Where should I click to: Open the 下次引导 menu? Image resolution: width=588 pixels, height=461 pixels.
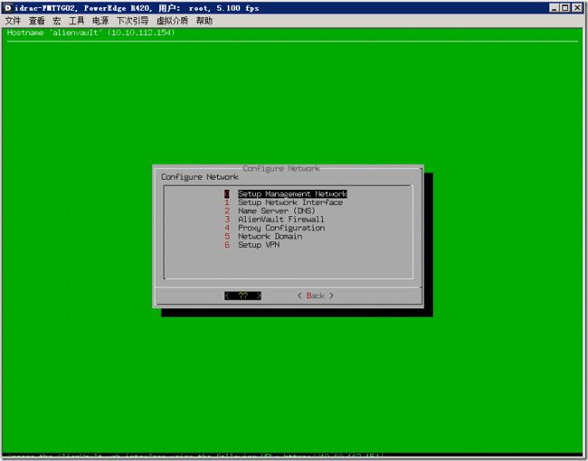point(132,21)
